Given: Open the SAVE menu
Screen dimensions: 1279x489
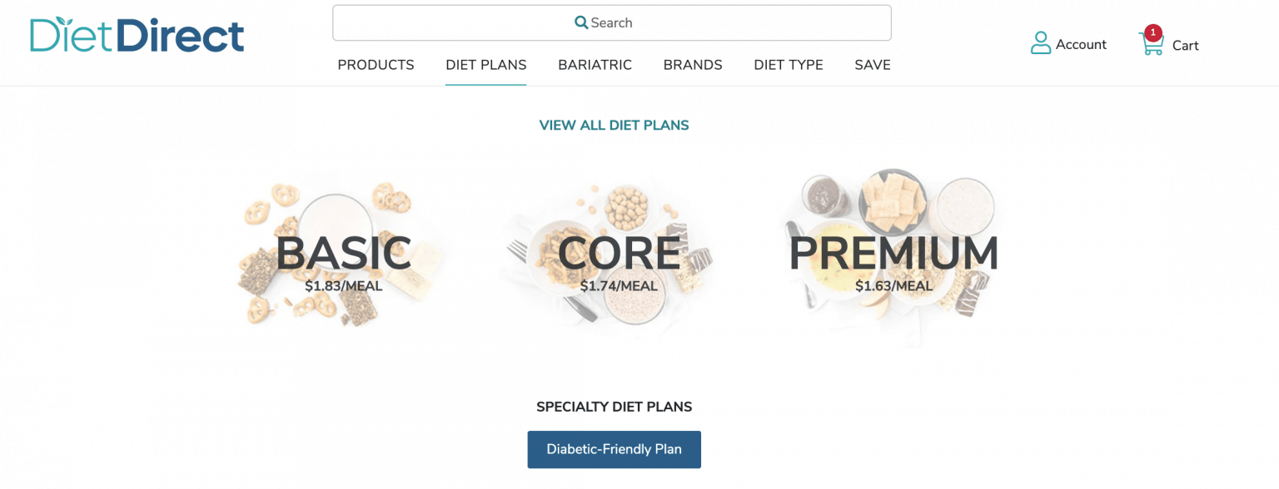Looking at the screenshot, I should tap(872, 65).
